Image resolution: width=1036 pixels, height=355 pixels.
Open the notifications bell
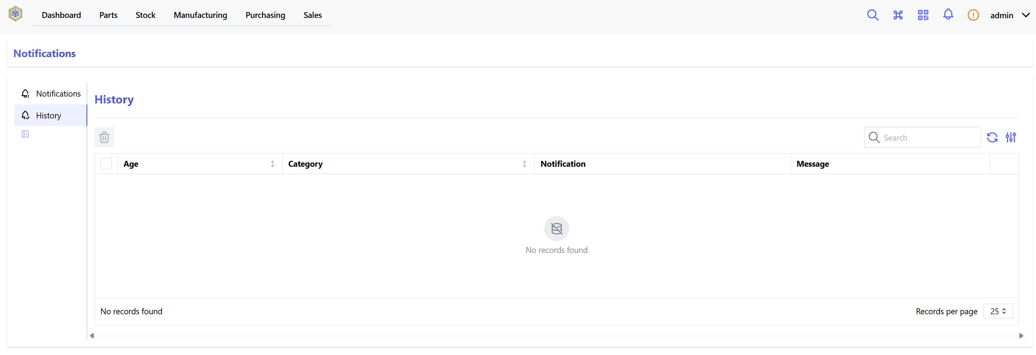(x=948, y=15)
